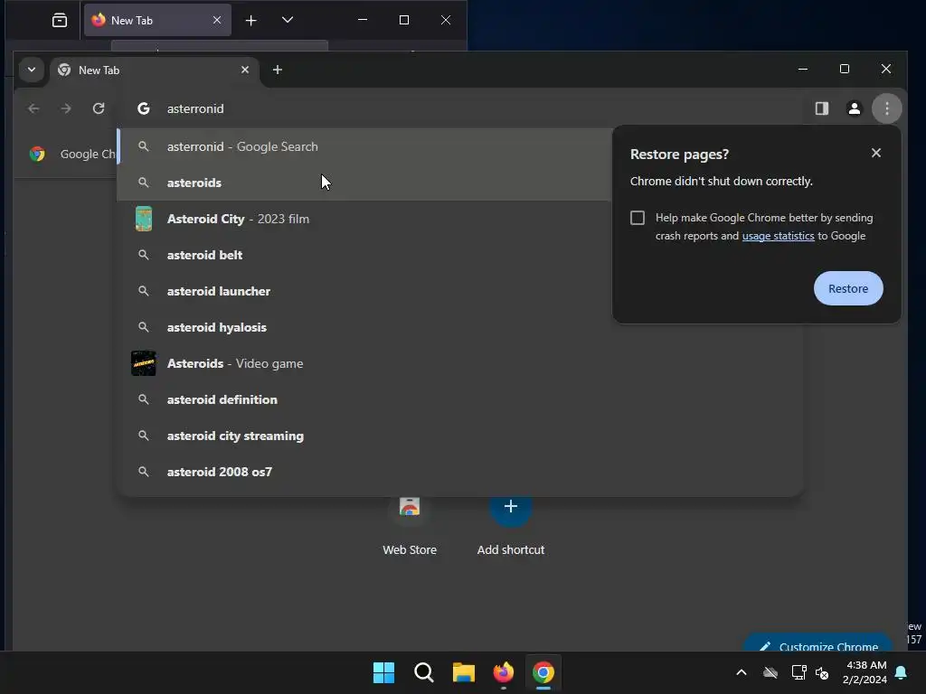Expand Chrome's tab search dropdown

coord(32,70)
